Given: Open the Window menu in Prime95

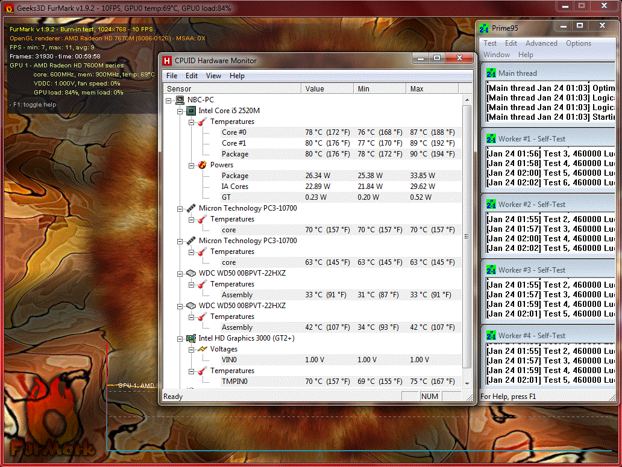Looking at the screenshot, I should tap(496, 55).
